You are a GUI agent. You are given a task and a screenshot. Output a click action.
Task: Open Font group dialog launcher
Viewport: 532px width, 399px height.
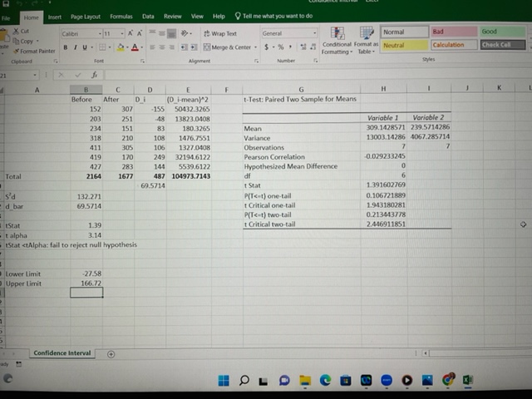142,61
